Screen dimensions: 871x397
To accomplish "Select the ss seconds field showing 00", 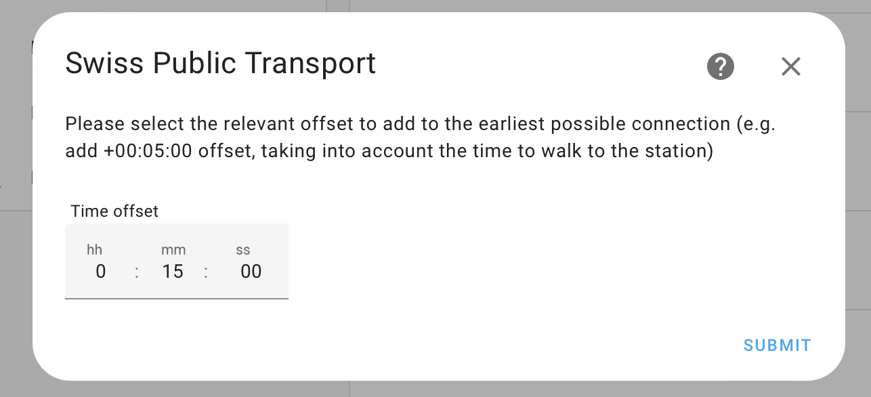I will 251,271.
